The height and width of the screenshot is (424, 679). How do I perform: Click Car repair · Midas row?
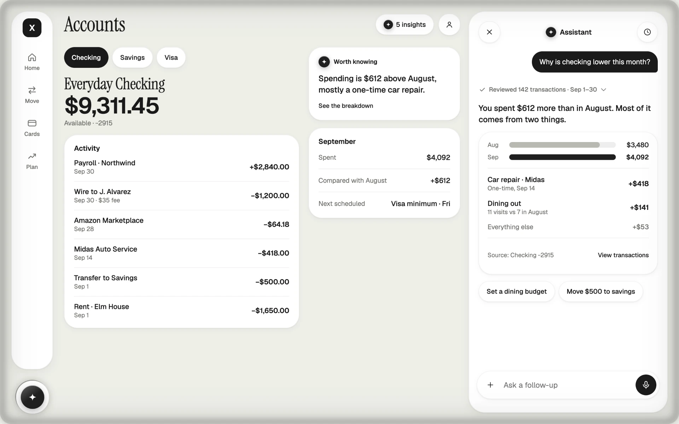(x=568, y=184)
